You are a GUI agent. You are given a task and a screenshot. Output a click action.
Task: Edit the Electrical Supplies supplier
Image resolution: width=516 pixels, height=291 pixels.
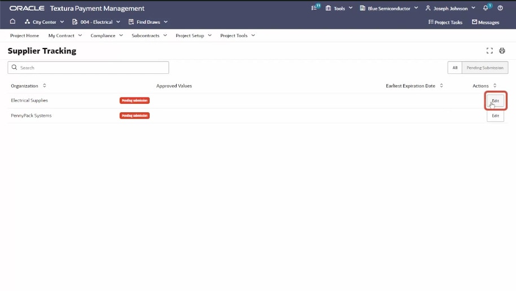tap(495, 100)
